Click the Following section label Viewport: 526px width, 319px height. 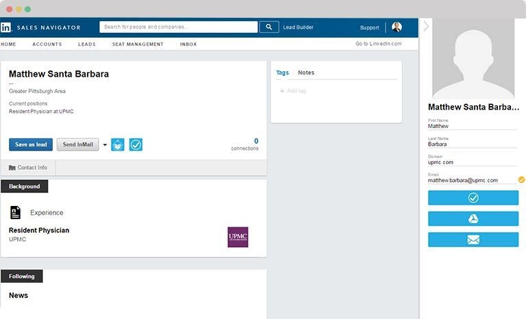(21, 277)
